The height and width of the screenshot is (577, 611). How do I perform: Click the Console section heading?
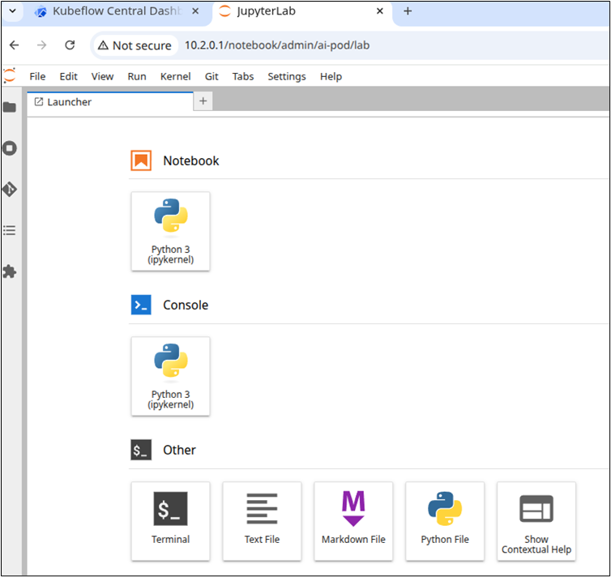(186, 305)
